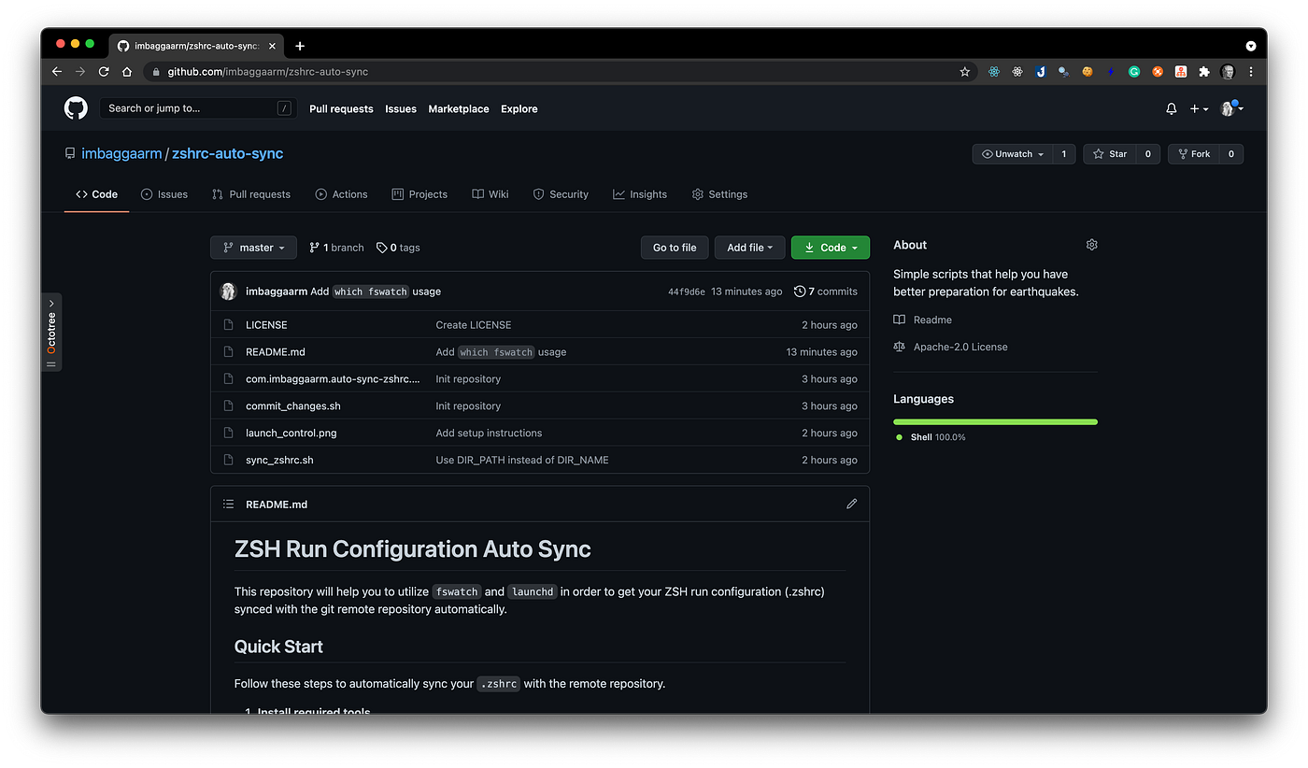Click the Grammarly extension icon

pyautogui.click(x=1133, y=72)
